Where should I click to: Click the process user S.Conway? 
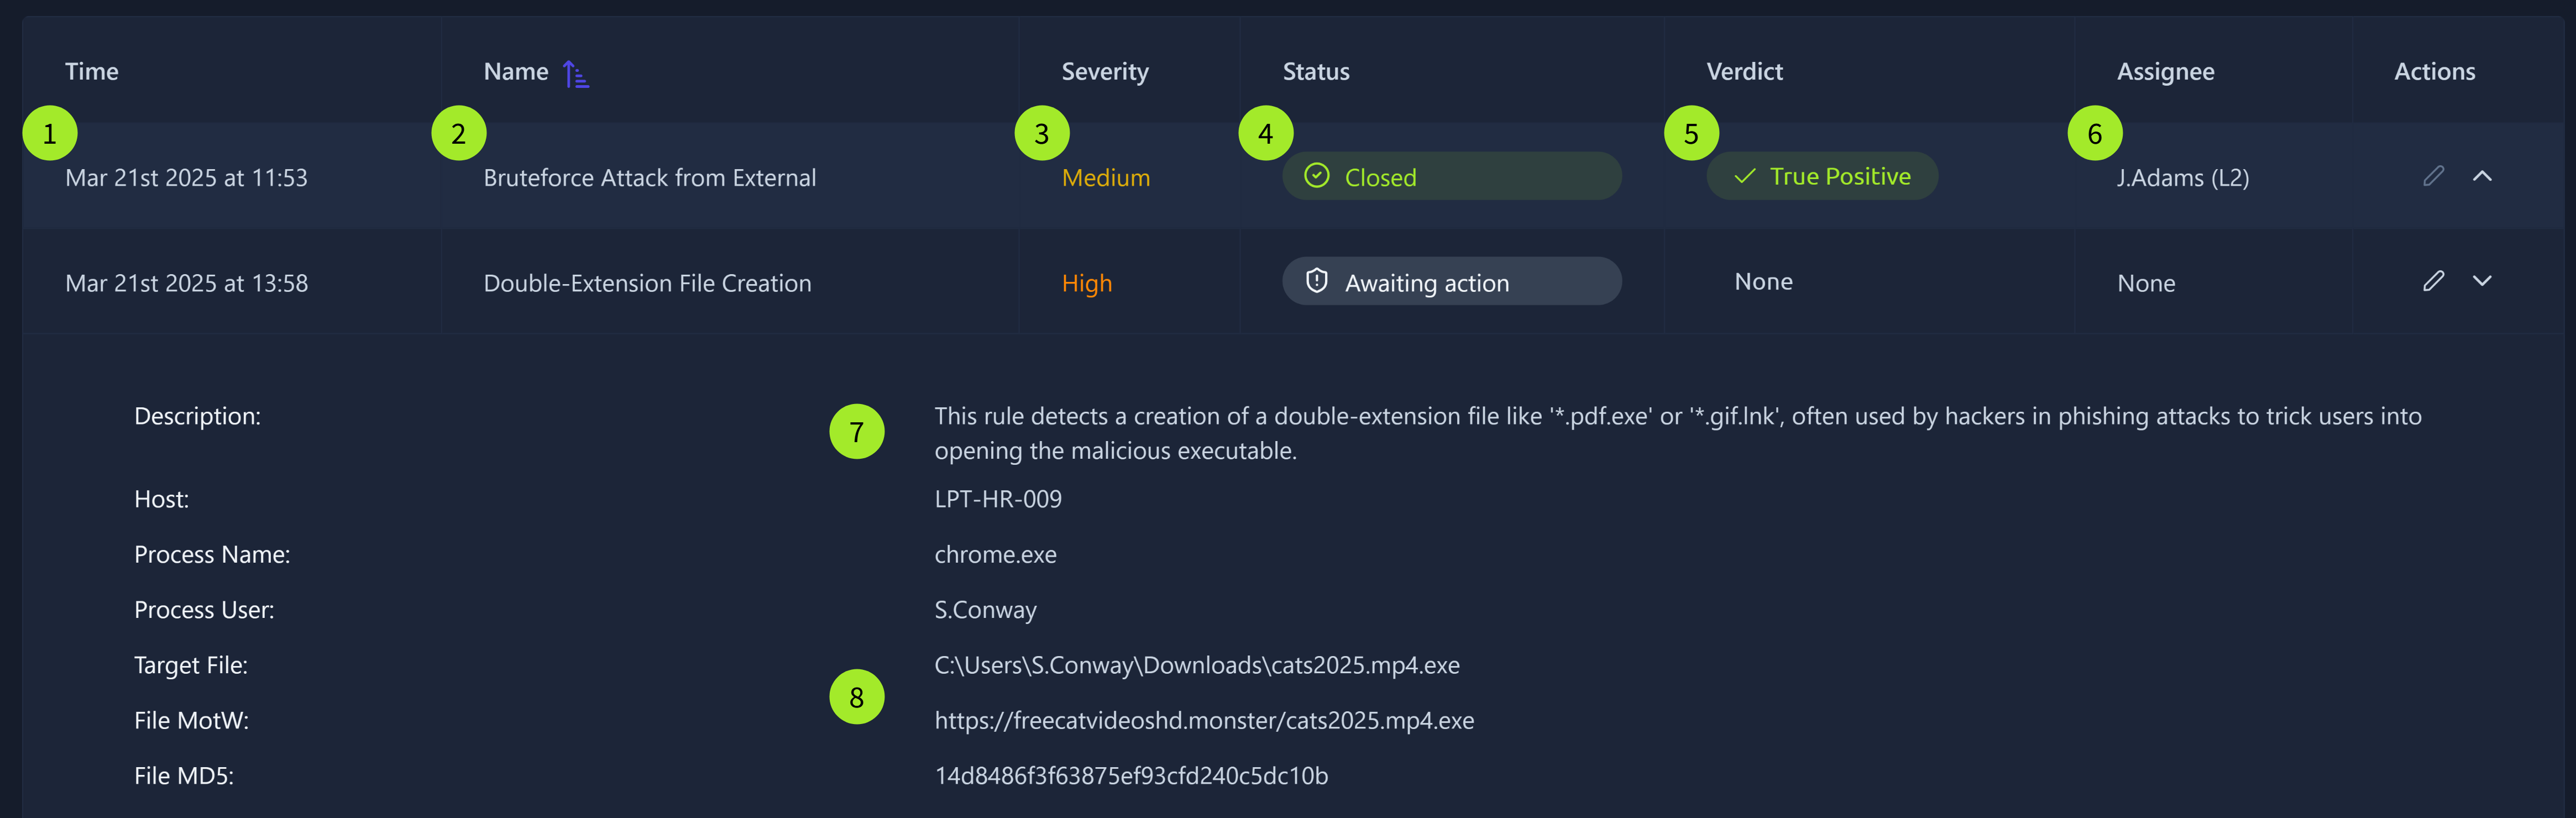(985, 610)
